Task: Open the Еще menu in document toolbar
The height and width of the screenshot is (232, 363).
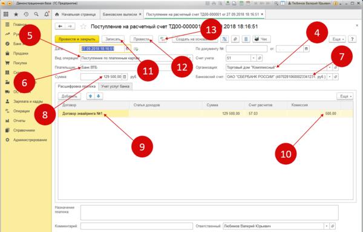Action: coord(338,39)
